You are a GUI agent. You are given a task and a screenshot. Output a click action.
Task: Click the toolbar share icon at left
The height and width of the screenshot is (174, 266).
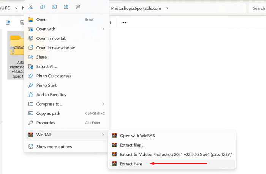8,23
